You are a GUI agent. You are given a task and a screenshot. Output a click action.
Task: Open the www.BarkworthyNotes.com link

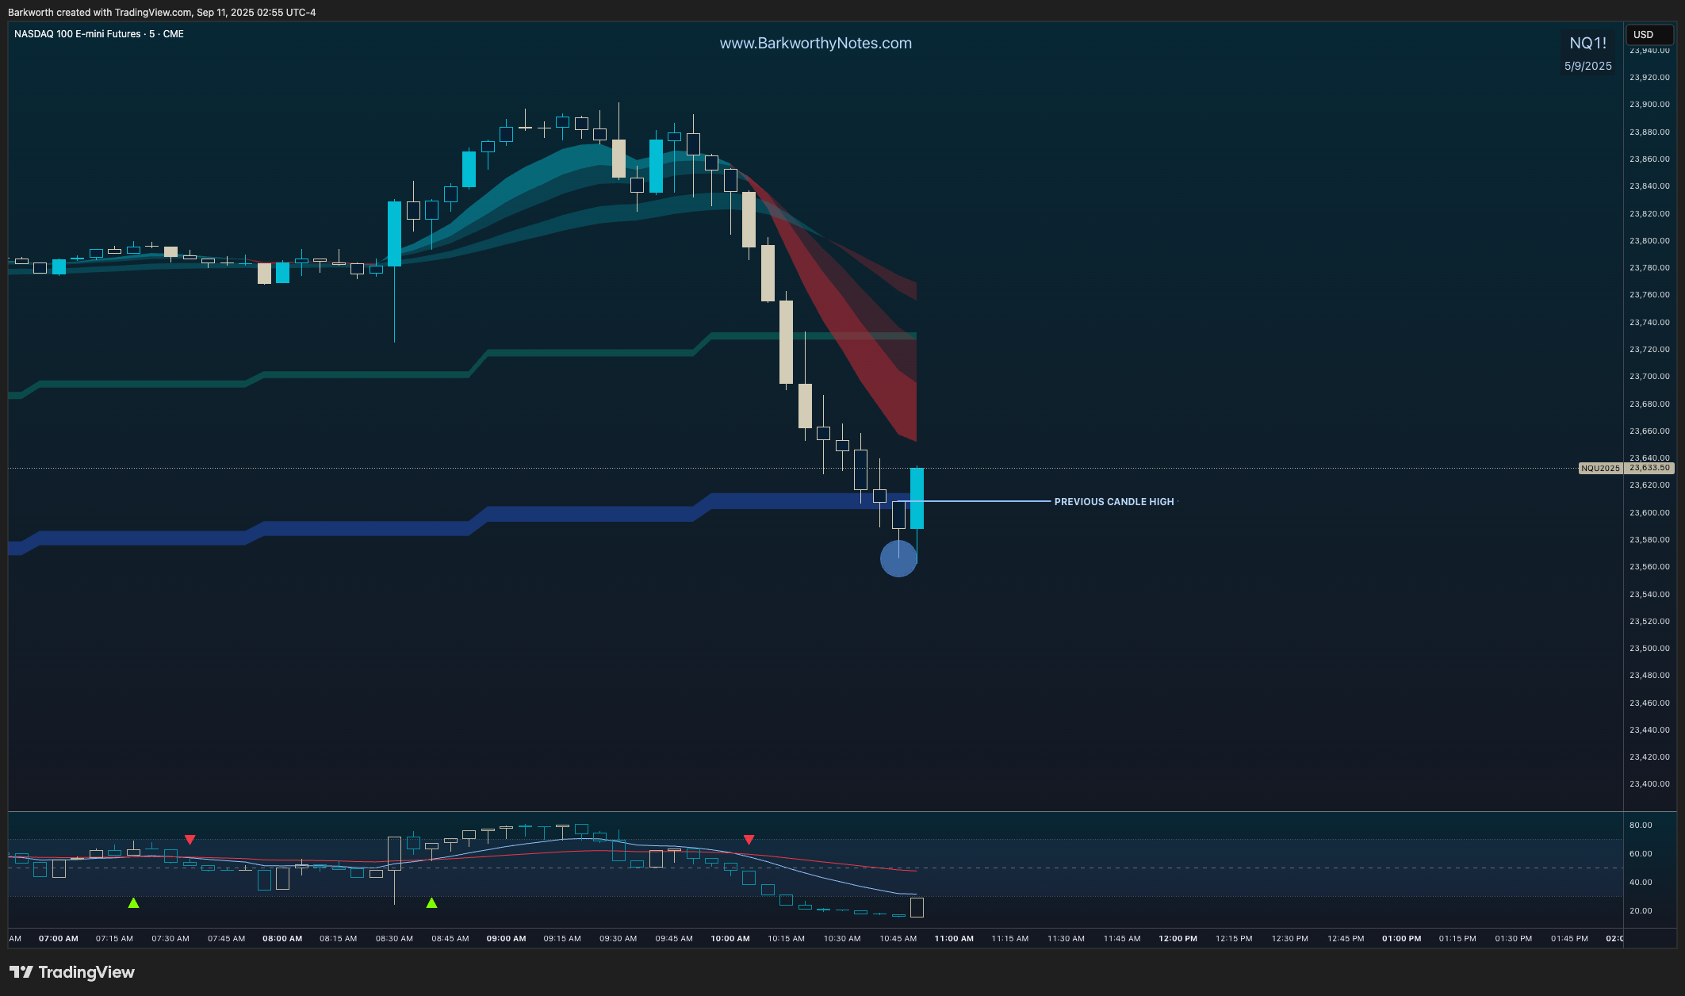tap(815, 44)
